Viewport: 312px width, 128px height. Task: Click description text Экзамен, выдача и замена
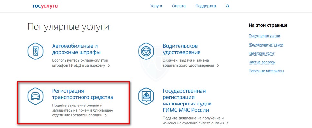(x=186, y=60)
